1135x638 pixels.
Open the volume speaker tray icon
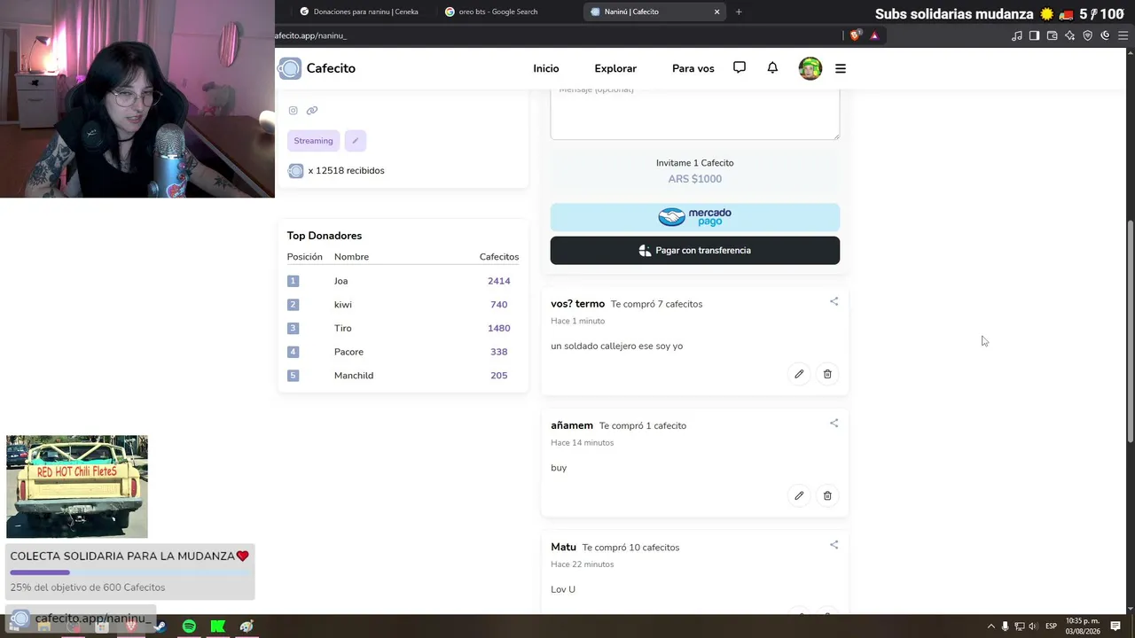[x=1033, y=626]
